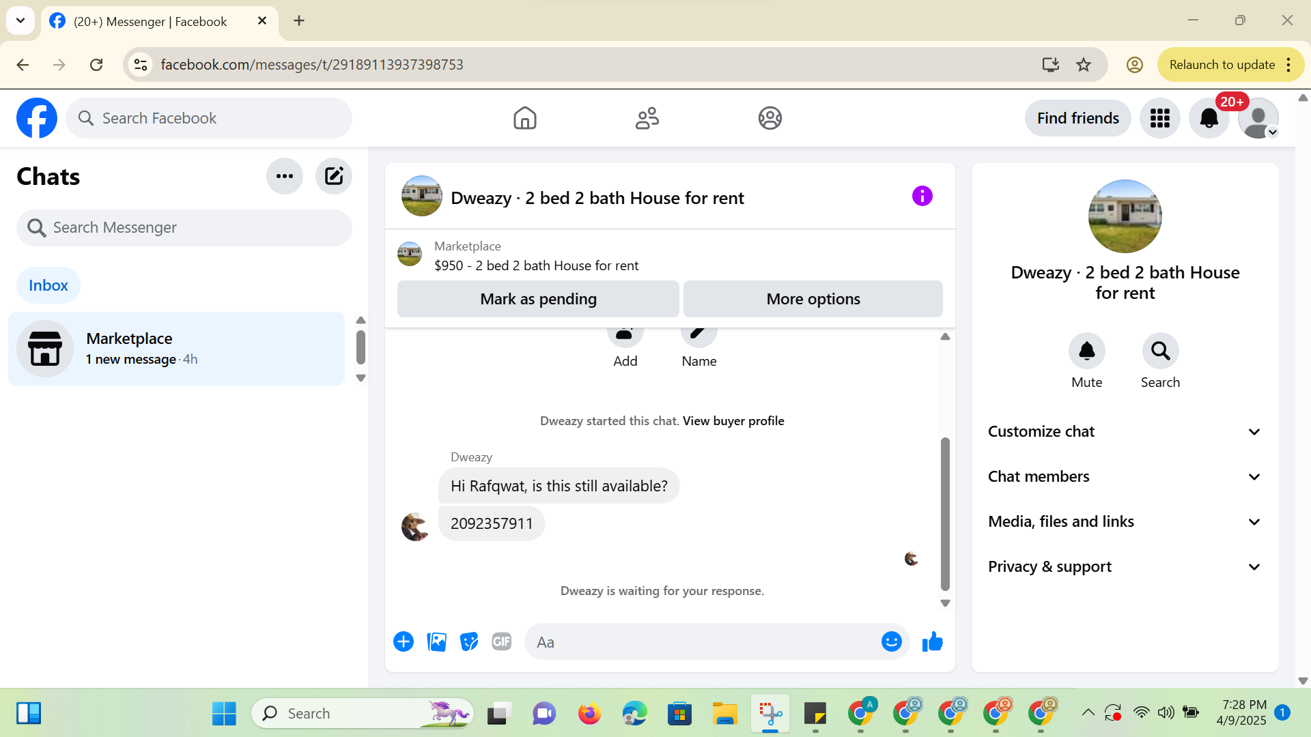Image resolution: width=1311 pixels, height=737 pixels.
Task: Click the listing thumbnail in the chat header
Action: (x=421, y=196)
